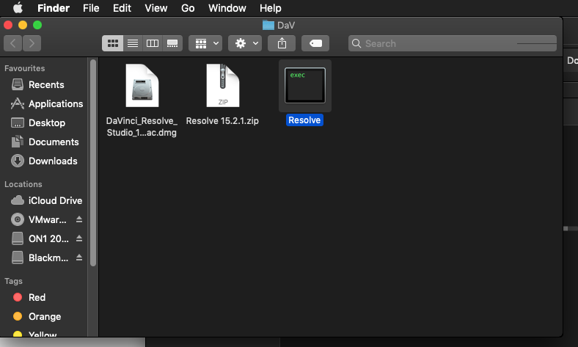
Task: Open the File menu
Action: 91,8
